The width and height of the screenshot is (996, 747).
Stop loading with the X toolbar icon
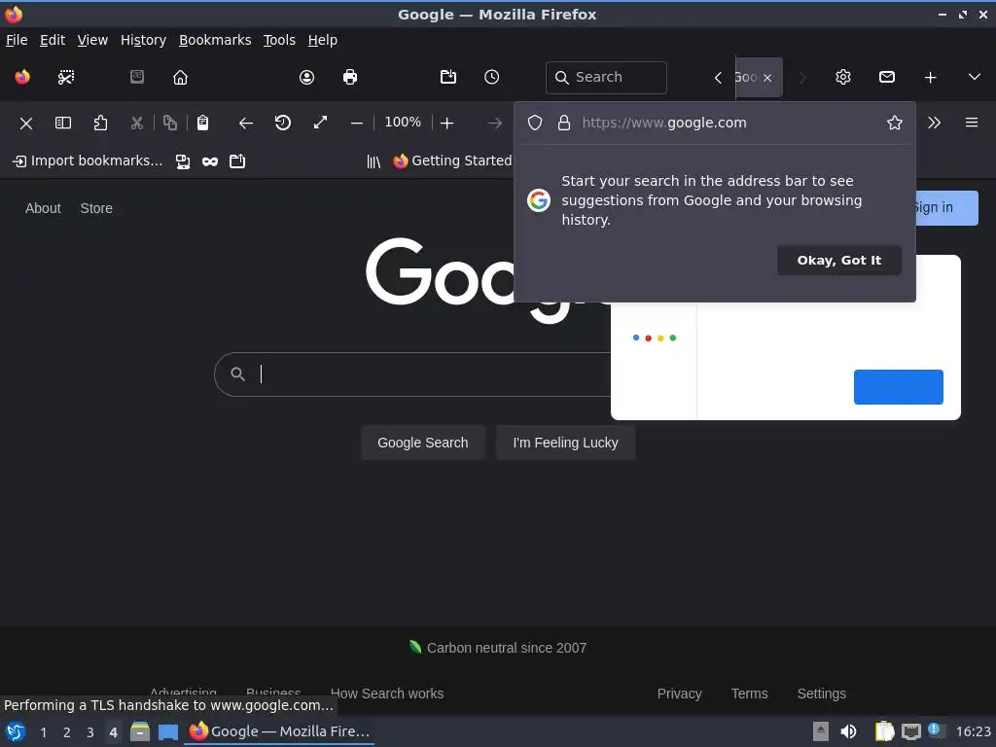point(26,124)
